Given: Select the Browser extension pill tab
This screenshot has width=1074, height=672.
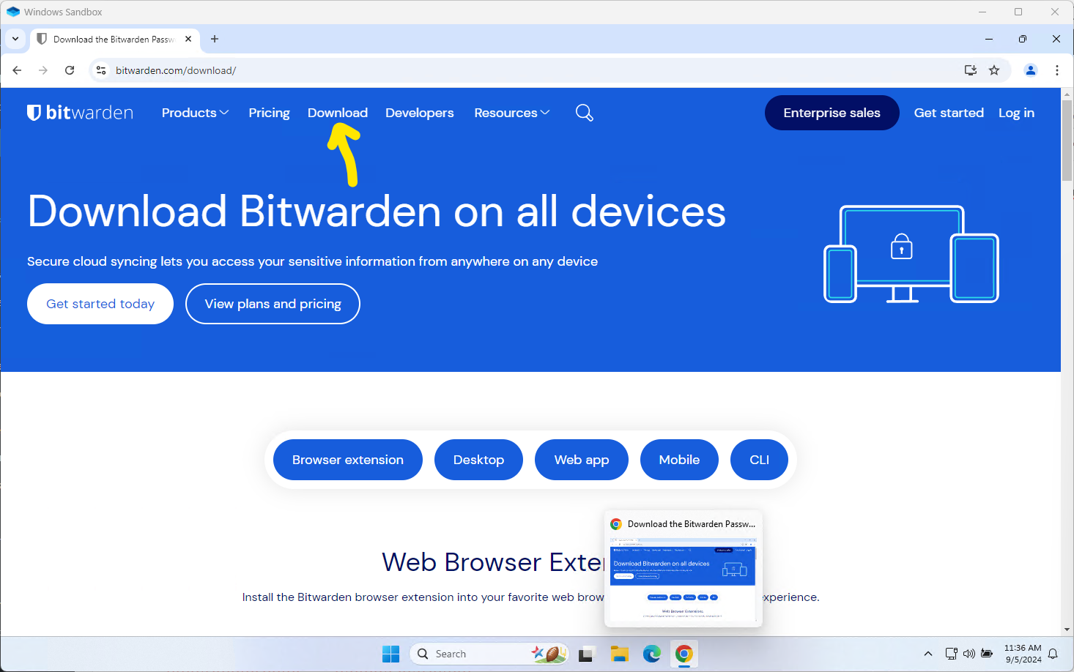Looking at the screenshot, I should click(x=348, y=460).
